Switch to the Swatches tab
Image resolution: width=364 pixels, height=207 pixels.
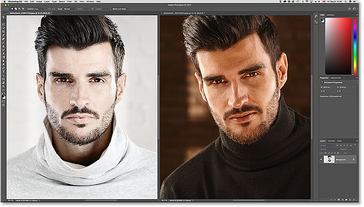[331, 15]
